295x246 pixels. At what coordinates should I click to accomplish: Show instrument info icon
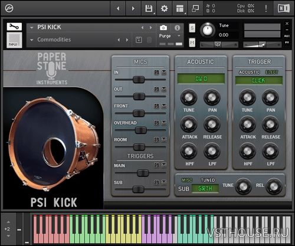pyautogui.click(x=177, y=28)
